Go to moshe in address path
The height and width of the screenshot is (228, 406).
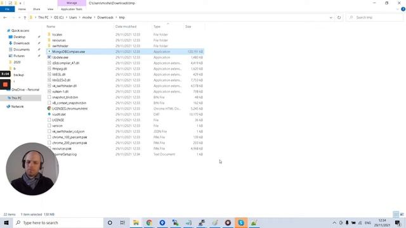click(87, 17)
